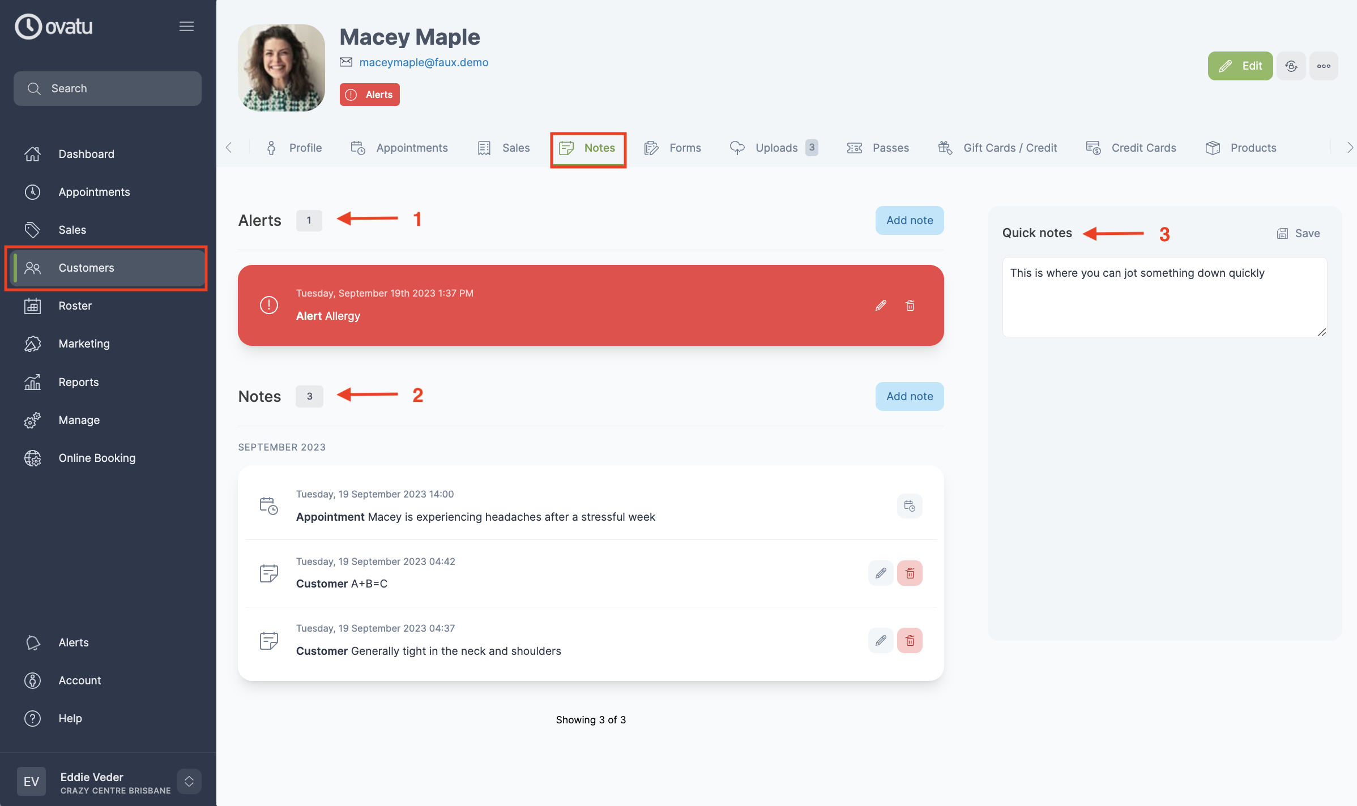Save the quick notes
Screen dimensions: 1357x806
1298,233
